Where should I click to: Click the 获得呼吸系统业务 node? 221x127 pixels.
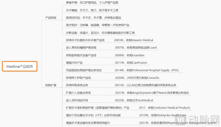(77, 85)
